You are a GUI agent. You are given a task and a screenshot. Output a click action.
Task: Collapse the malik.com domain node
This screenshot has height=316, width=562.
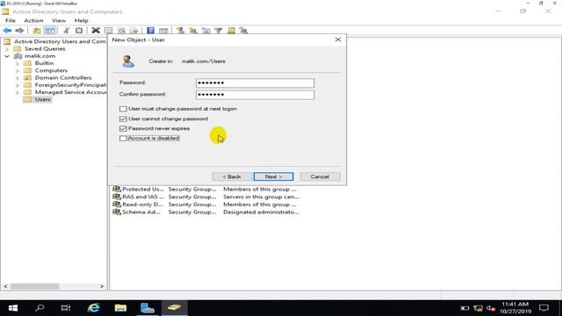(7, 56)
